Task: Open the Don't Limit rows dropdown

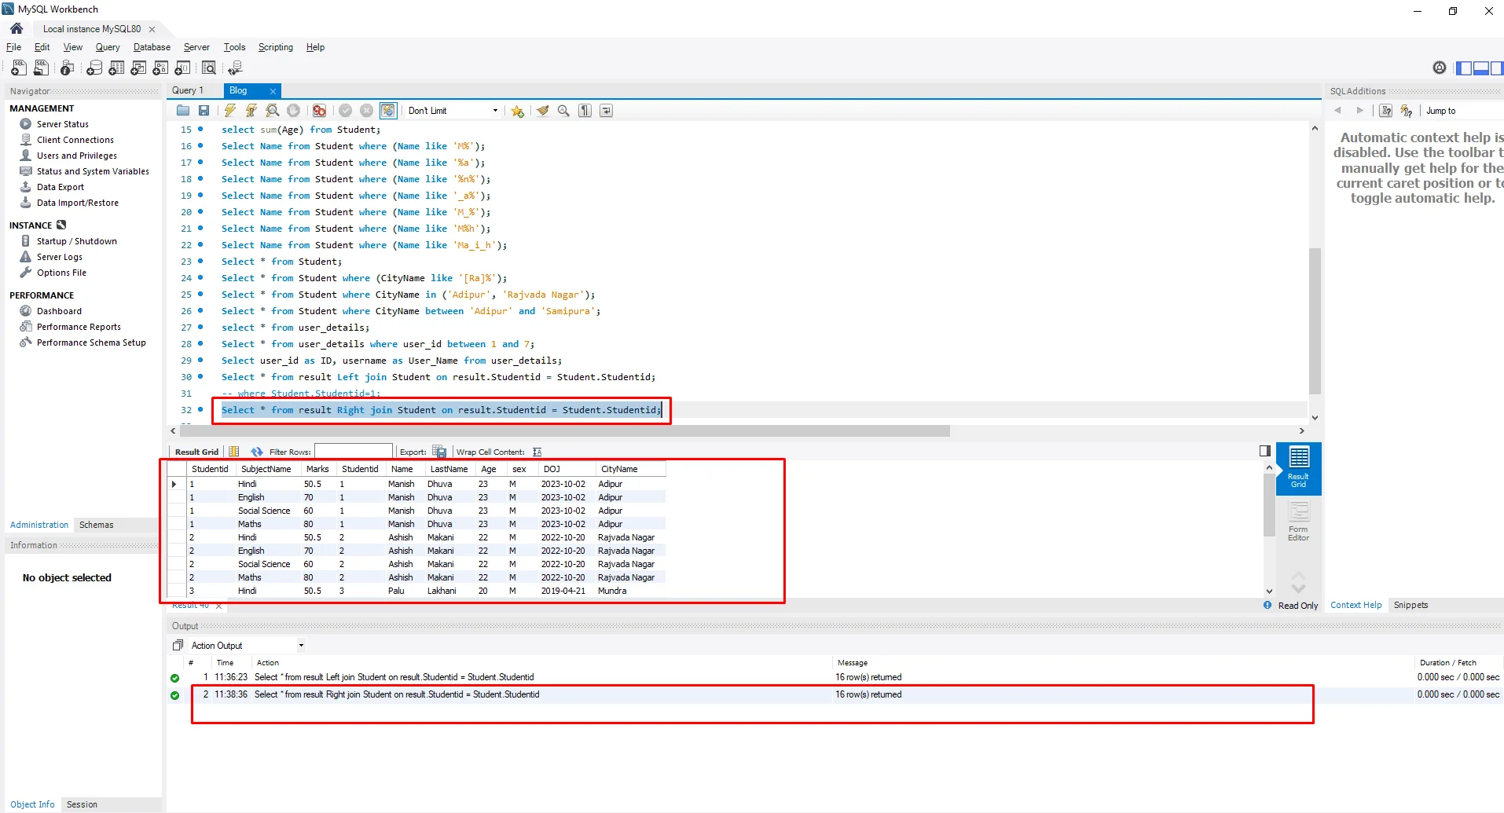Action: click(x=453, y=111)
